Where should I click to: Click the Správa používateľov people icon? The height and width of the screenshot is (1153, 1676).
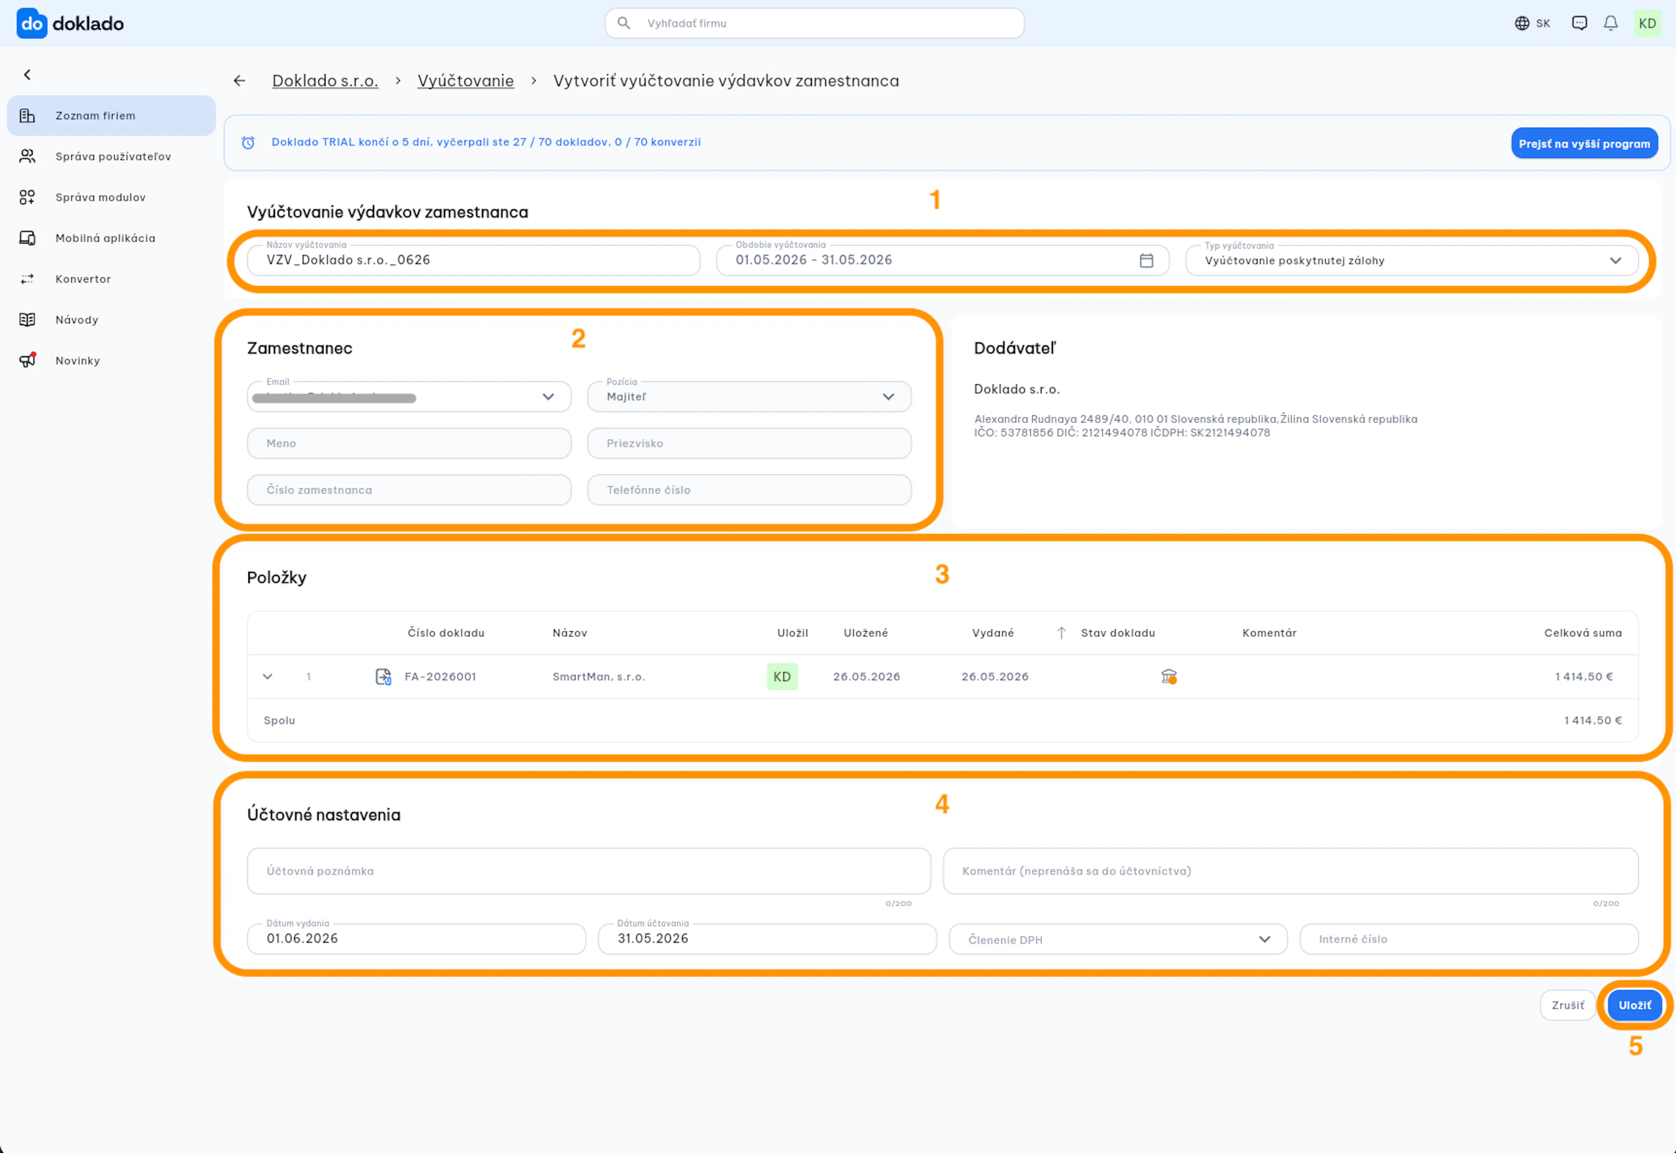tap(27, 156)
